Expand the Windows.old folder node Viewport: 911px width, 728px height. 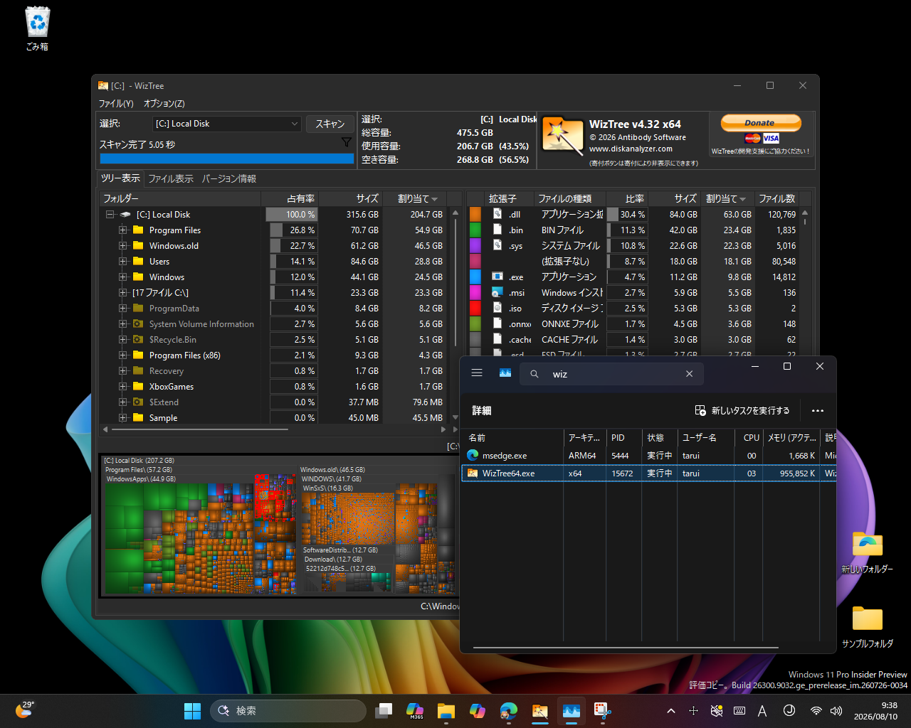coord(122,245)
